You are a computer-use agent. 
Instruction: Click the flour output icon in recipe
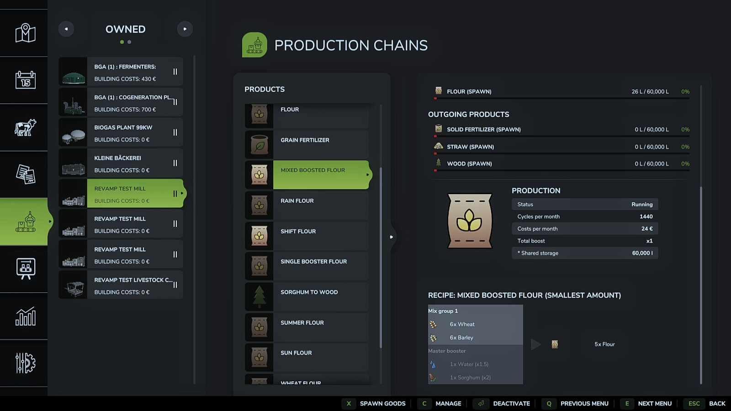pos(555,344)
